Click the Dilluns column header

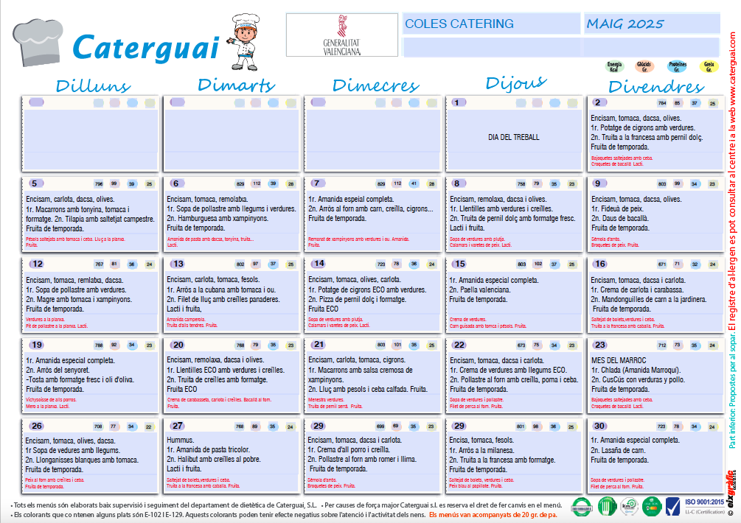[93, 85]
